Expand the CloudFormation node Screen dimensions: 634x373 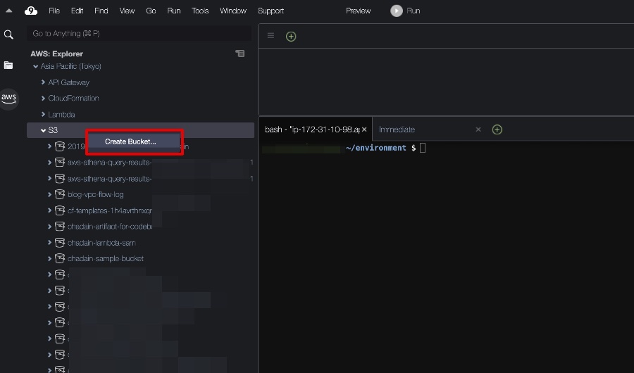coord(43,99)
